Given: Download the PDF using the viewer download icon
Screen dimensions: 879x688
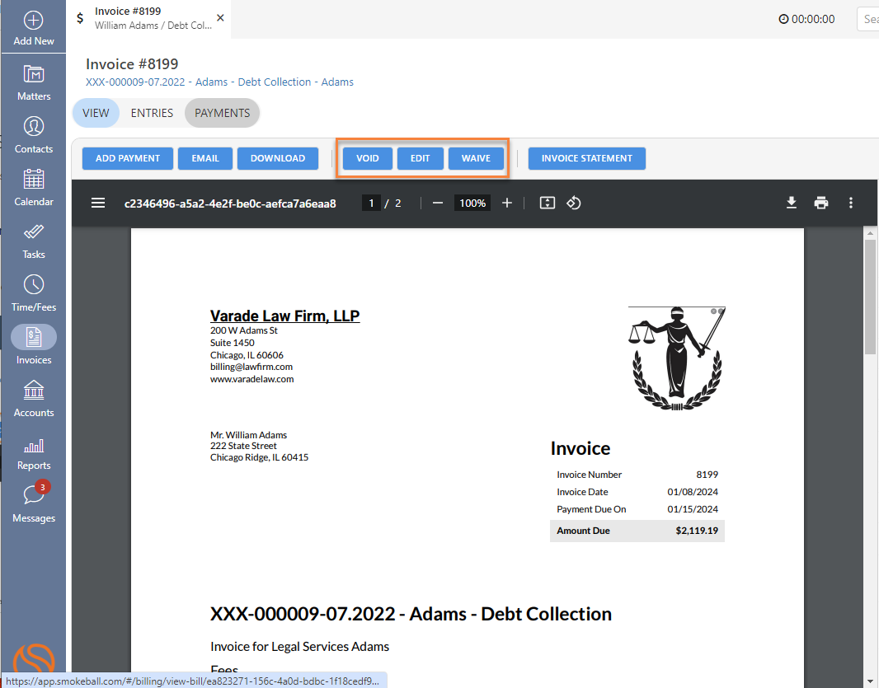Looking at the screenshot, I should 792,203.
